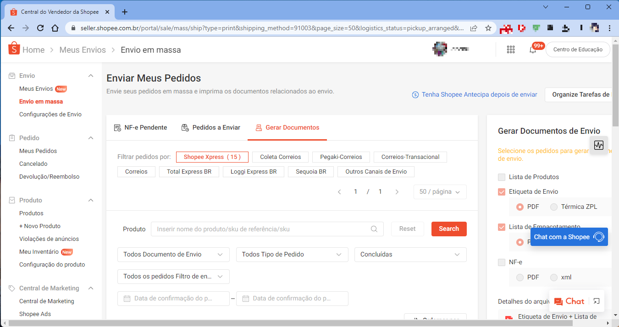Image resolution: width=619 pixels, height=327 pixels.
Task: Select the PDF radio under NF-e
Action: coord(520,278)
